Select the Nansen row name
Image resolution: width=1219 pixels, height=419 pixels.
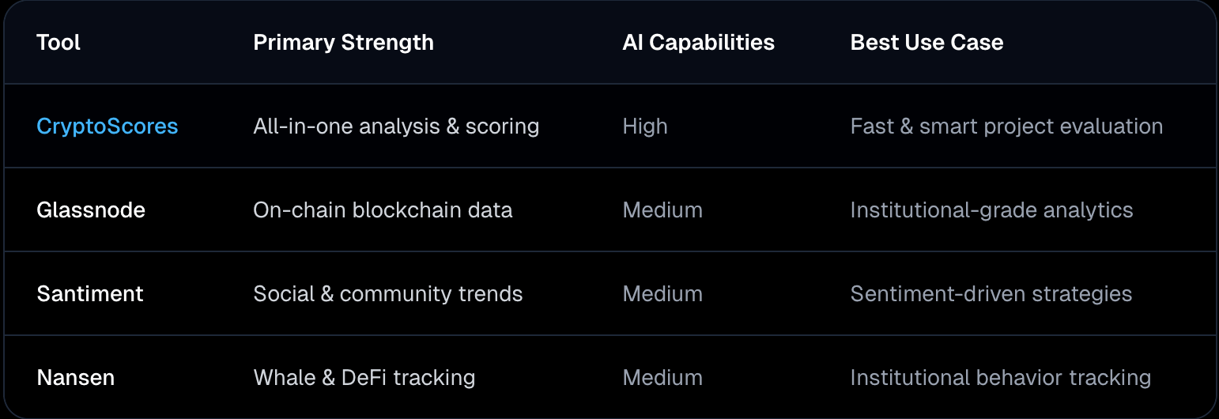pos(76,378)
